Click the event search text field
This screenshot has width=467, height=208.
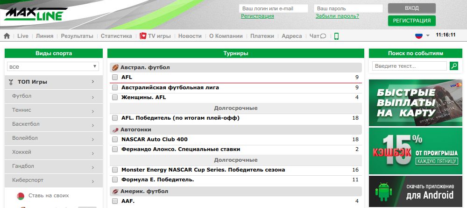click(x=410, y=66)
